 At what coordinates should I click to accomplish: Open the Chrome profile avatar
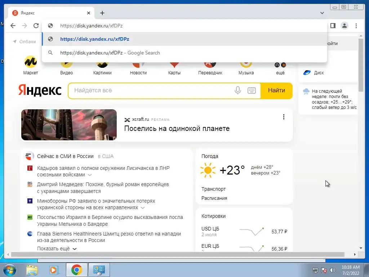[x=344, y=26]
